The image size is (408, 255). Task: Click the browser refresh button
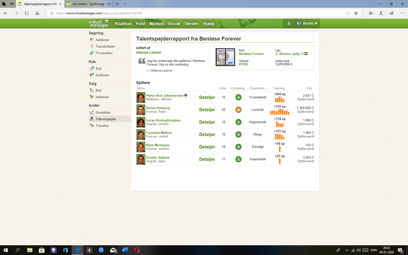click(27, 13)
